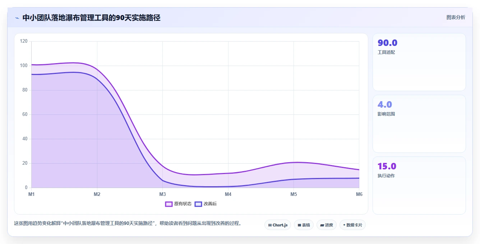Select the 表格 tag chip

click(x=304, y=225)
